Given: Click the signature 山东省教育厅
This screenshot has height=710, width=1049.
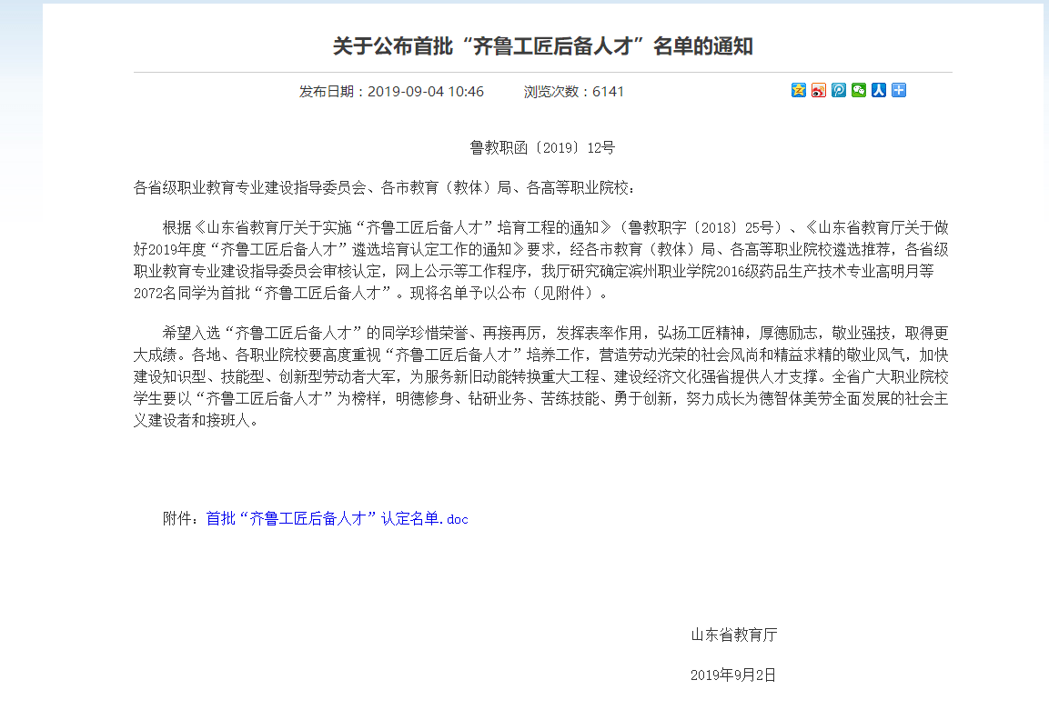Looking at the screenshot, I should (734, 635).
